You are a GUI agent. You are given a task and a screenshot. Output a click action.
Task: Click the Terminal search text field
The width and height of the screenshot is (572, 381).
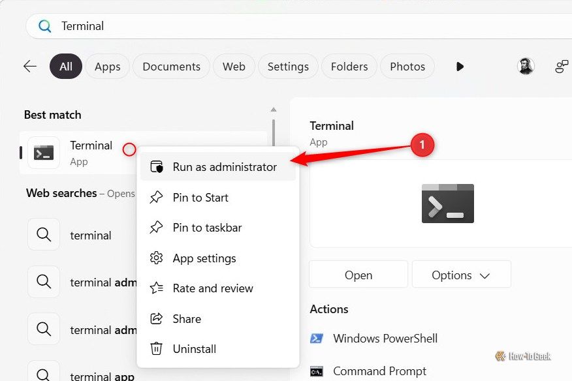(299, 26)
